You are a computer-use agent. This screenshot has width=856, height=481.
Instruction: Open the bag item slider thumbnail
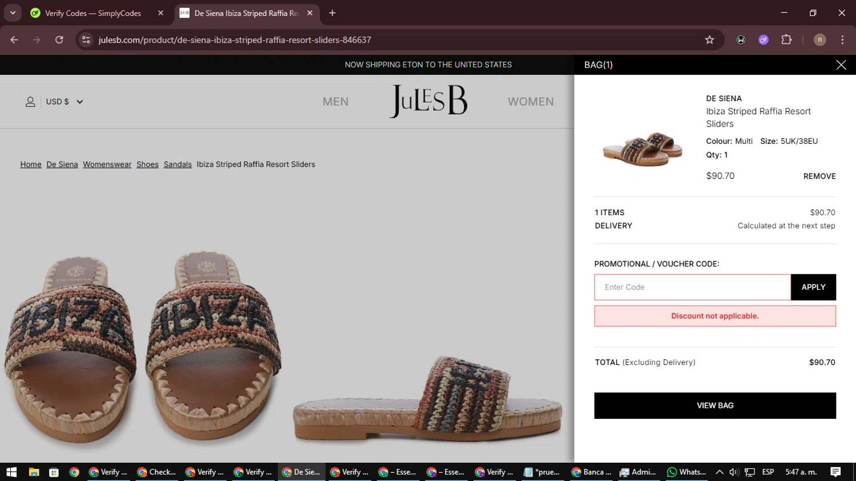pos(643,148)
